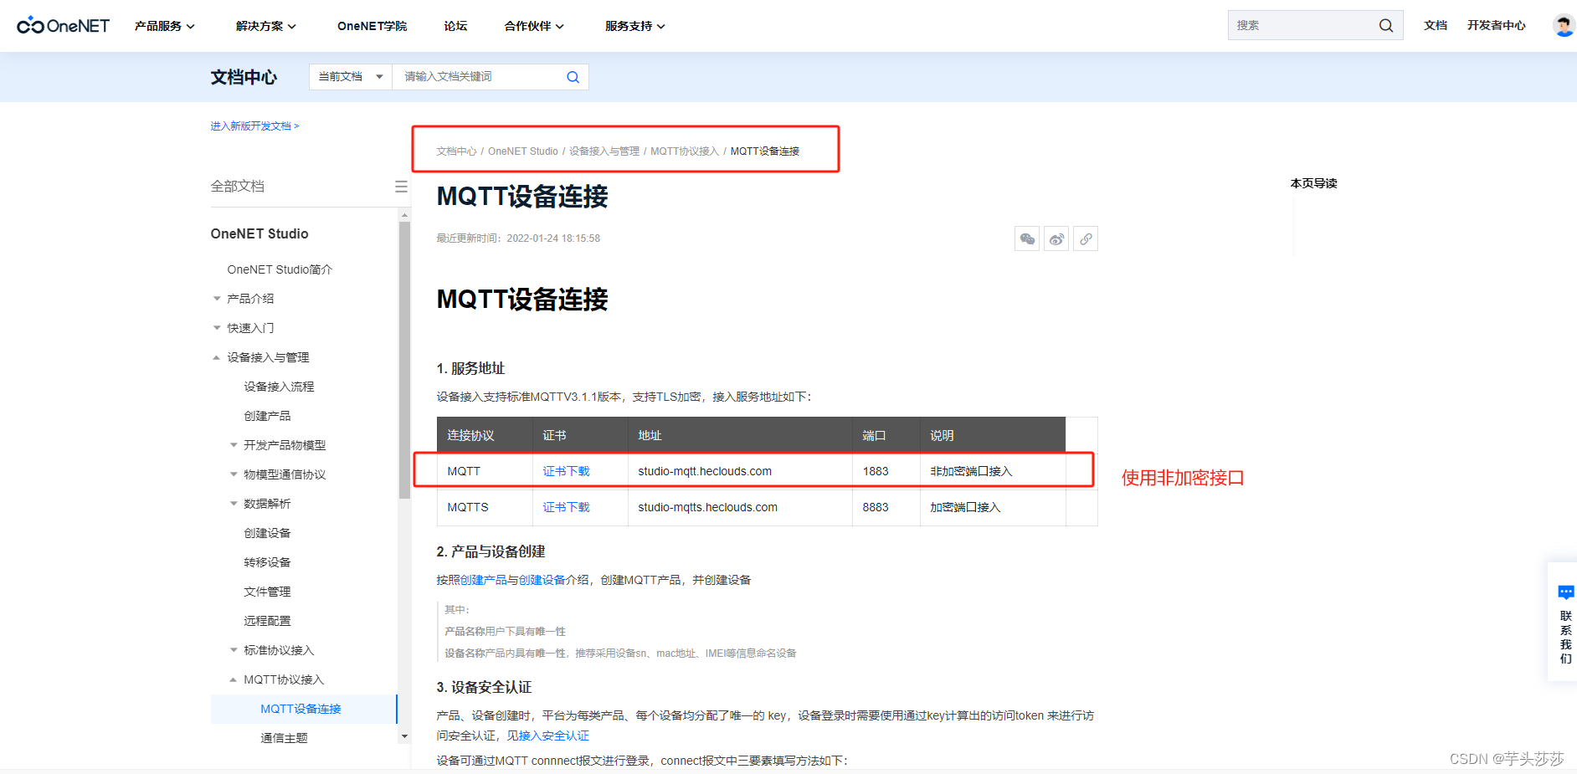Viewport: 1577px width, 774px height.
Task: Click the MQTT协议接入 breadcrumb
Action: 685,151
